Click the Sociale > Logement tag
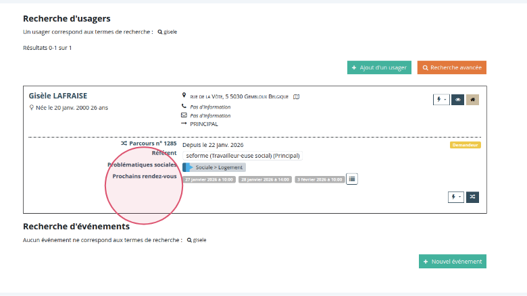Image resolution: width=527 pixels, height=296 pixels. (x=214, y=167)
